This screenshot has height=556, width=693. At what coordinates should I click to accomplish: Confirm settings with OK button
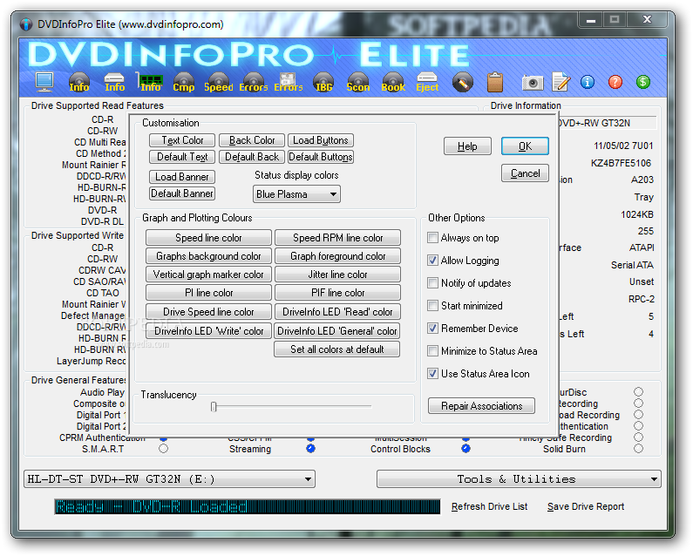525,146
